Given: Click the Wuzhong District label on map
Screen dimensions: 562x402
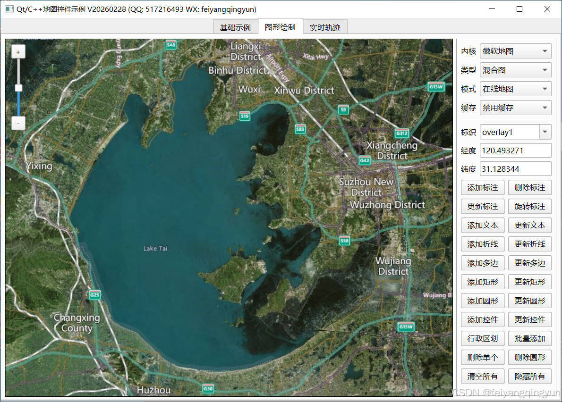Looking at the screenshot, I should point(387,205).
